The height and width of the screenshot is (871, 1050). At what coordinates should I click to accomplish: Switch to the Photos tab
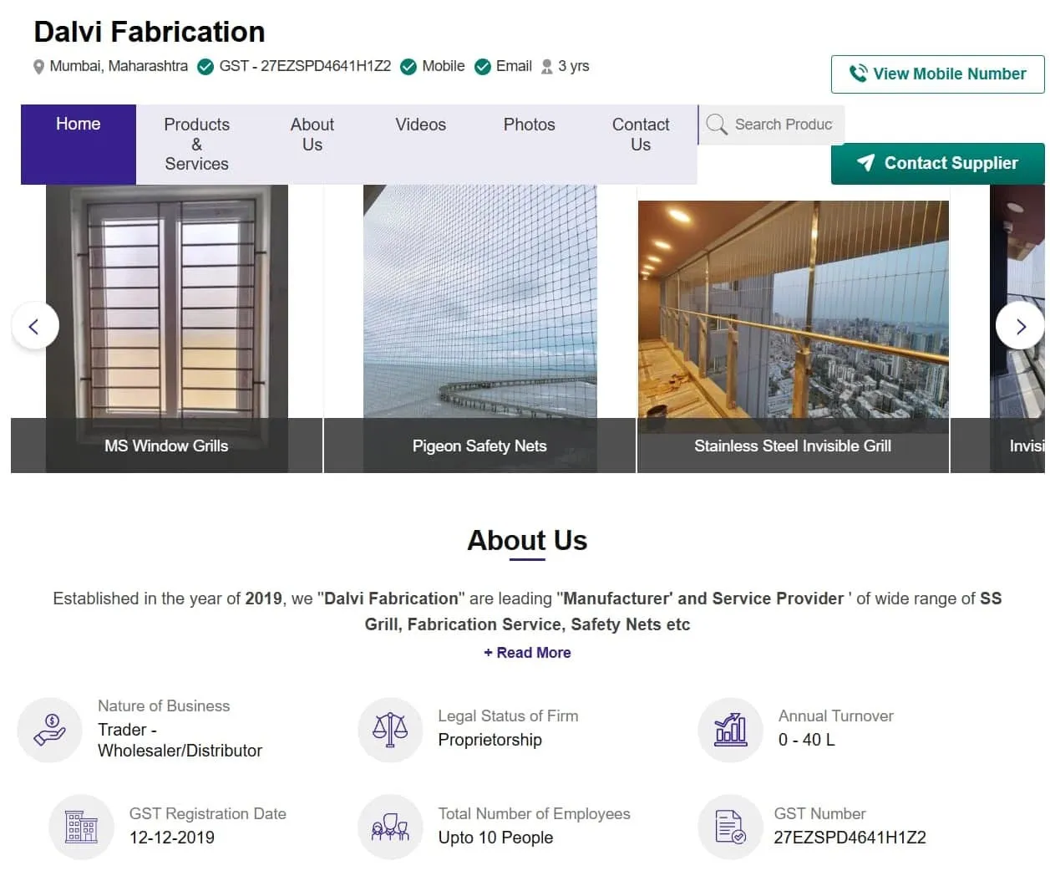click(529, 125)
